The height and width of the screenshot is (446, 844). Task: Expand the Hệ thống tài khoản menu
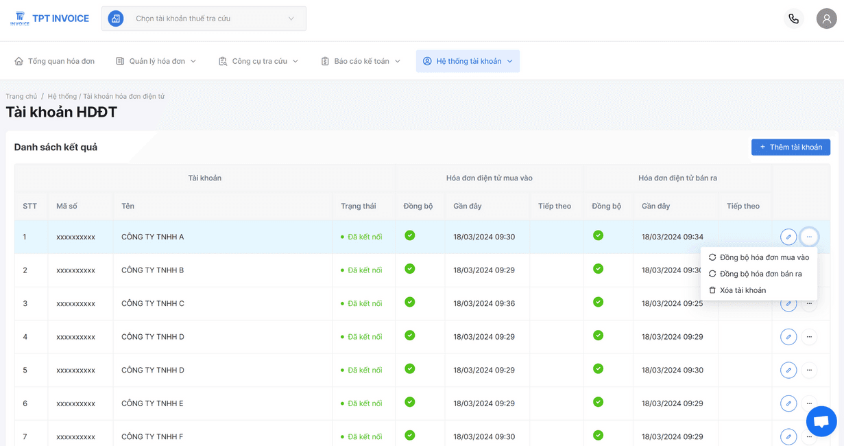(468, 61)
